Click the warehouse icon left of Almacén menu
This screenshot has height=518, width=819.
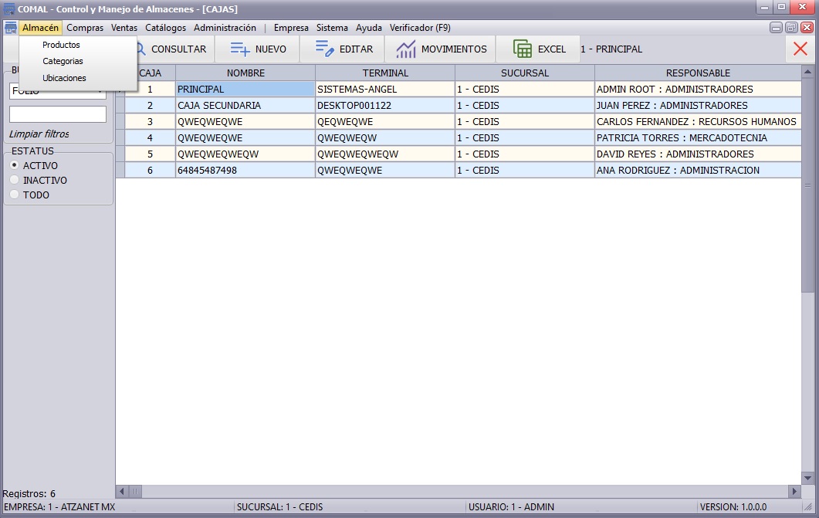(x=9, y=27)
